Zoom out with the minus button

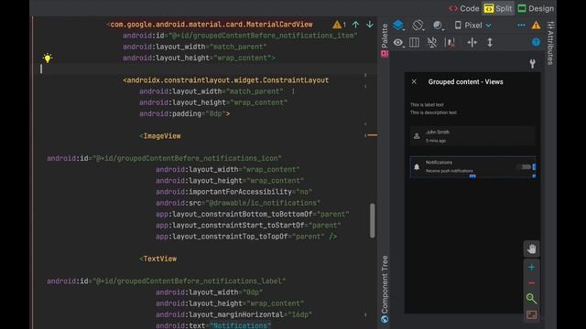pos(531,283)
